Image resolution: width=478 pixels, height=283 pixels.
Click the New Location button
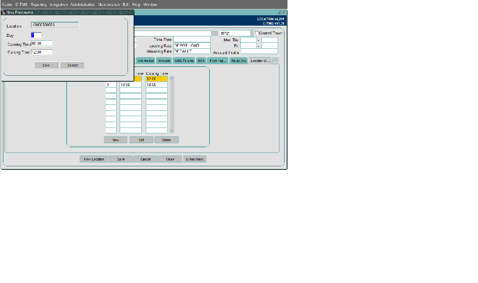point(94,159)
